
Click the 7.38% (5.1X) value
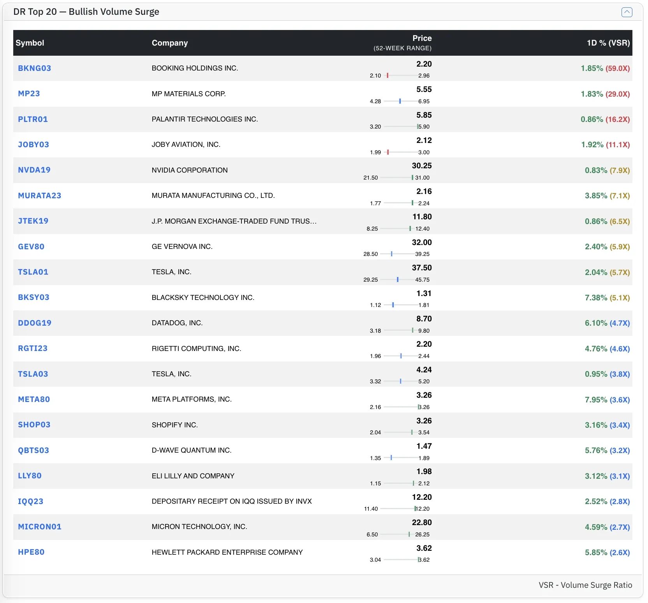(x=607, y=298)
